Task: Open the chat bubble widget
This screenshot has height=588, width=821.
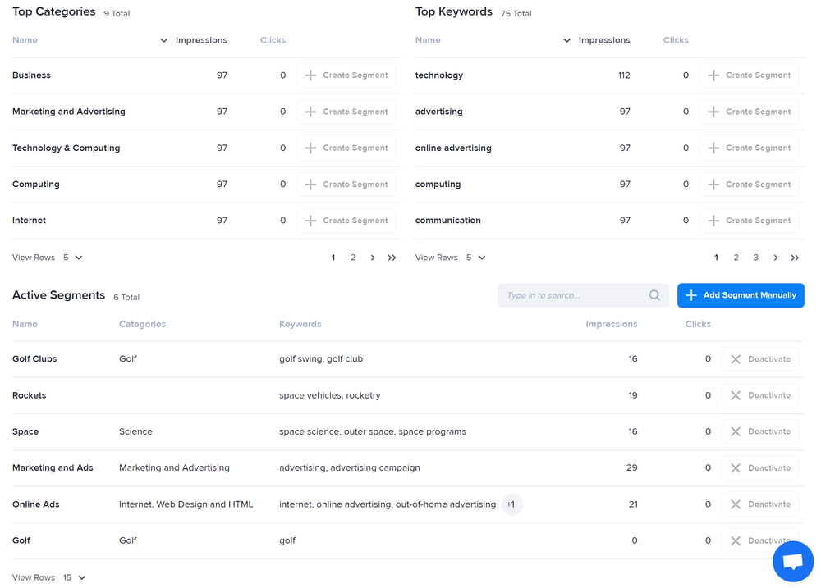Action: point(792,562)
